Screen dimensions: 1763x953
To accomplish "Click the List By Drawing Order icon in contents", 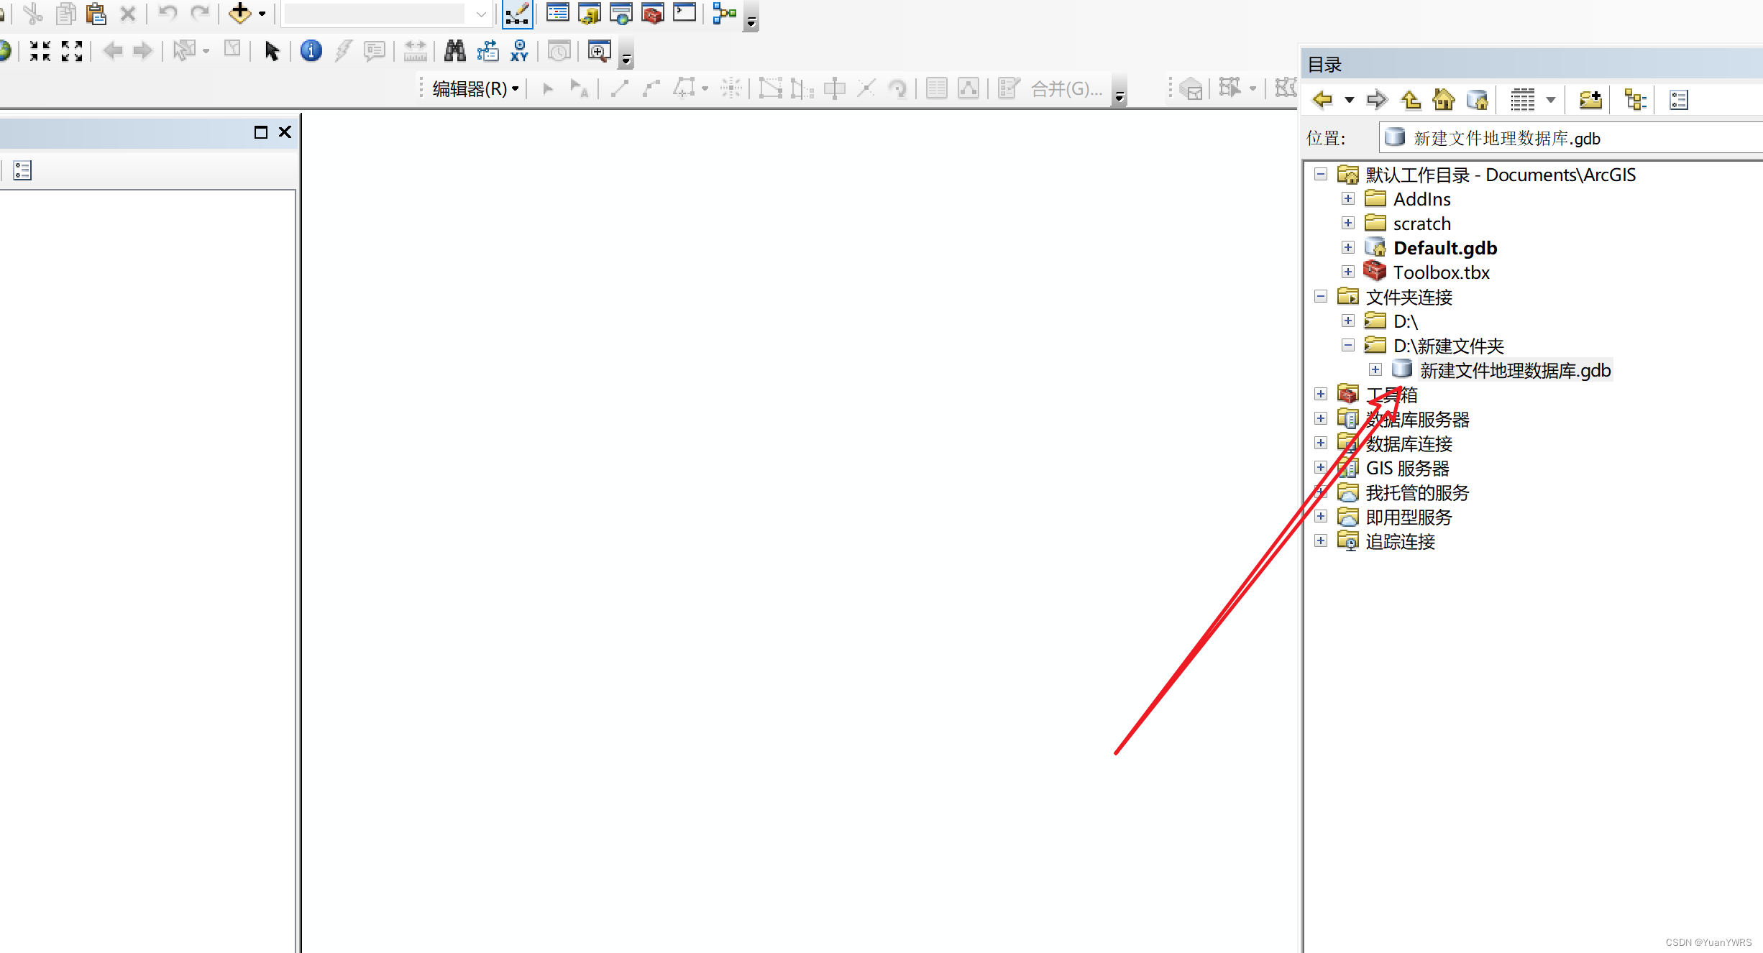I will (x=22, y=170).
